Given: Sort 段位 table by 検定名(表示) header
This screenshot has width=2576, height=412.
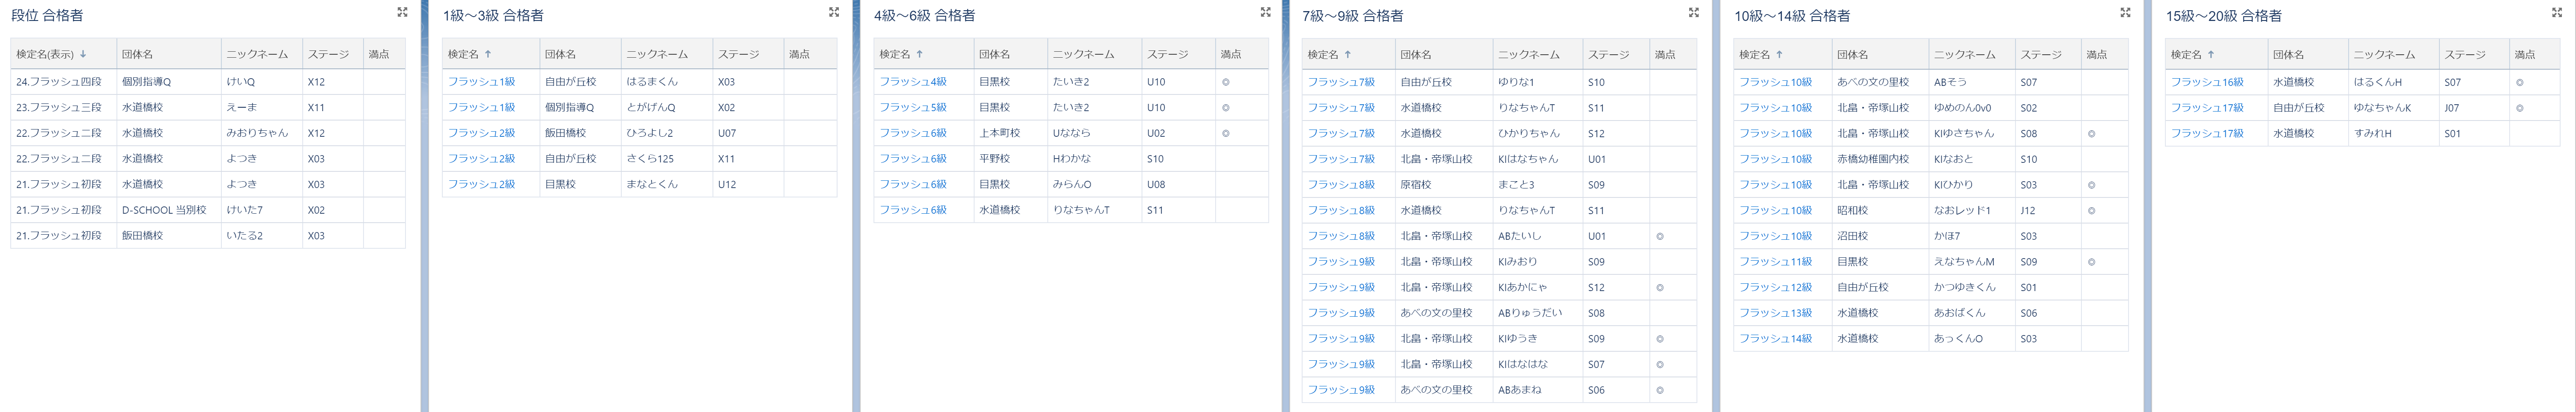Looking at the screenshot, I should 51,54.
